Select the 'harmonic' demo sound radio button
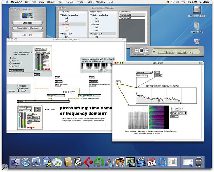 [10, 61]
